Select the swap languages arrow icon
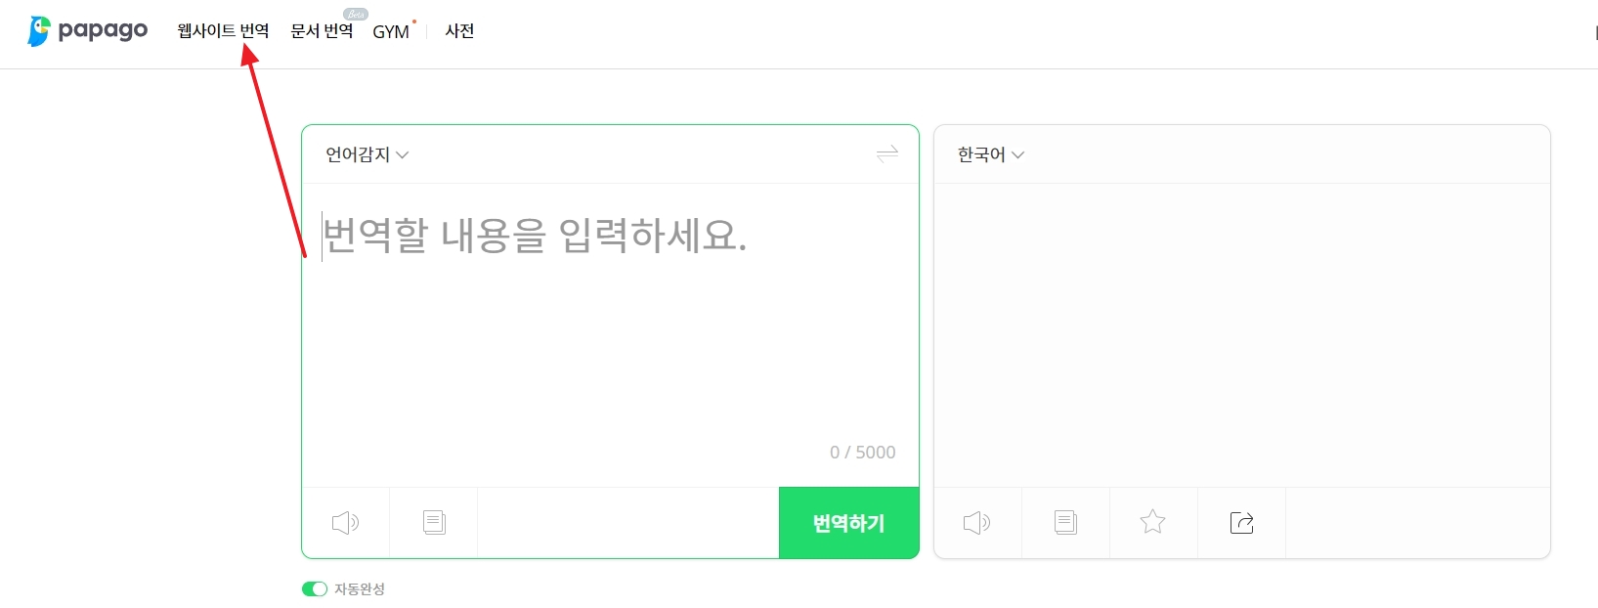Viewport: 1598px width, 608px height. coord(886,154)
